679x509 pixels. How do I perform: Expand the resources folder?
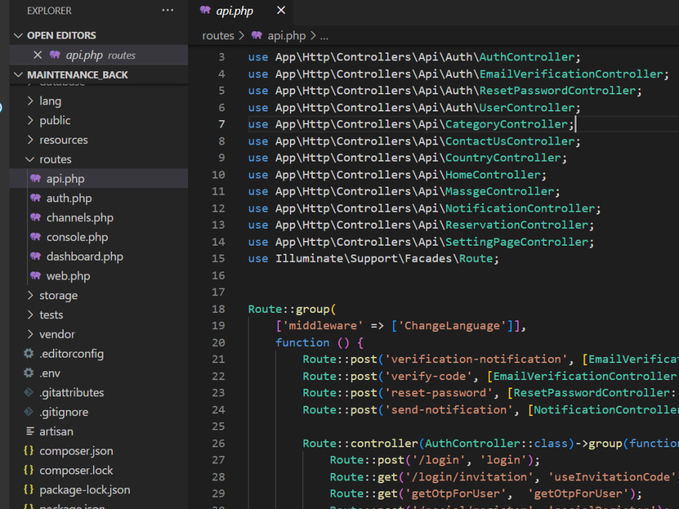(x=30, y=140)
